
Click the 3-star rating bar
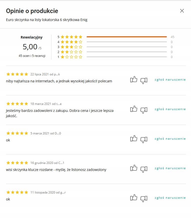pyautogui.click(x=126, y=47)
